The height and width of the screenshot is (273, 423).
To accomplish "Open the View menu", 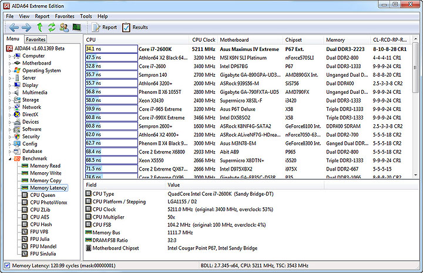I will click(24, 16).
